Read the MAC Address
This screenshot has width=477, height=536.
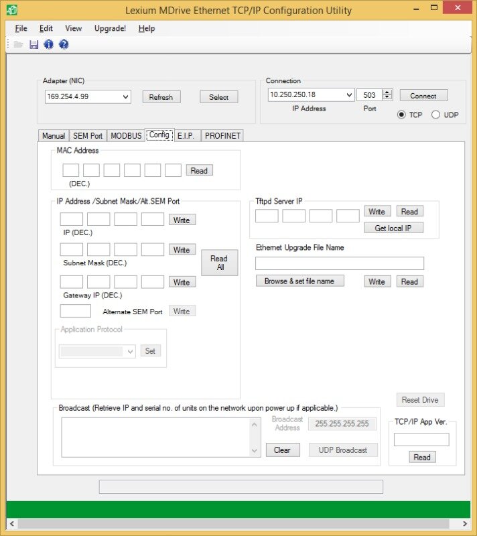pyautogui.click(x=199, y=170)
